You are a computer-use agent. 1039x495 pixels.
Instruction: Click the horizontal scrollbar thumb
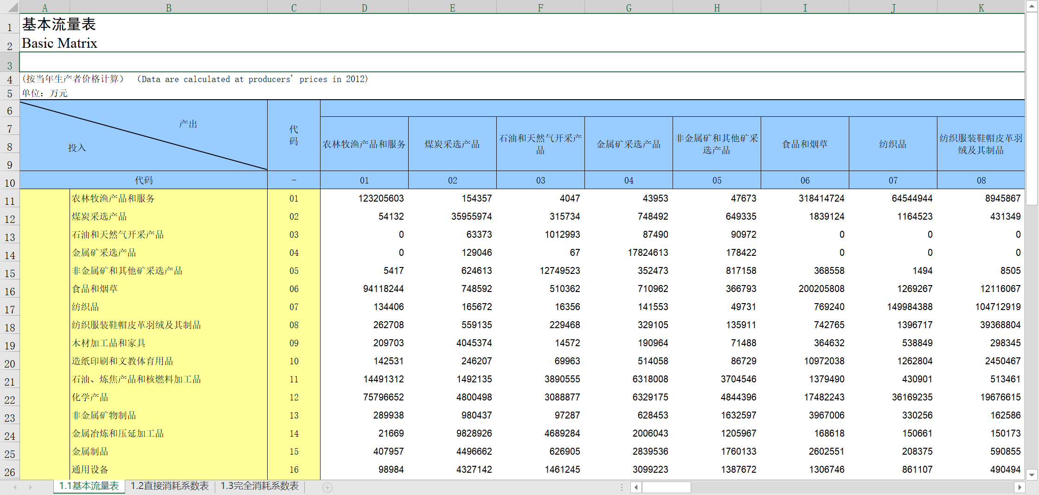(x=666, y=487)
